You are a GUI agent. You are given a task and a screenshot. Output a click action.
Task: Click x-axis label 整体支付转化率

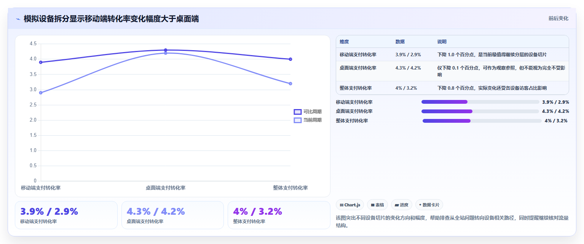(x=290, y=188)
